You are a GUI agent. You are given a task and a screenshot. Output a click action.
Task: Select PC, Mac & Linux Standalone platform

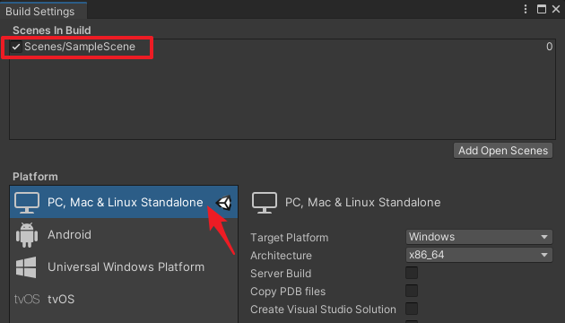click(124, 202)
